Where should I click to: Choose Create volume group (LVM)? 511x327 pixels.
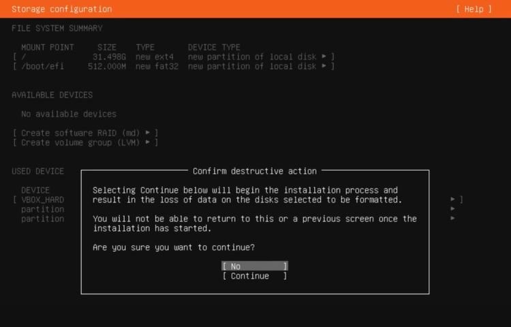(x=85, y=142)
